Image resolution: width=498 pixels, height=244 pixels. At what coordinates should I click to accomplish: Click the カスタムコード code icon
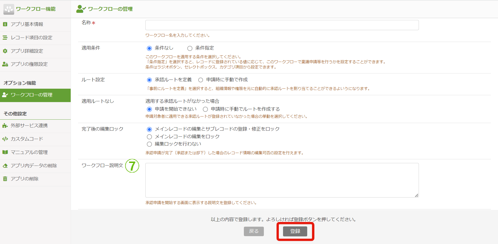5,139
